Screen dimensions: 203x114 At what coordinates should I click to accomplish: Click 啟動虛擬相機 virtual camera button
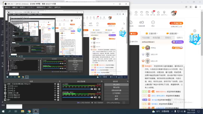(116, 90)
